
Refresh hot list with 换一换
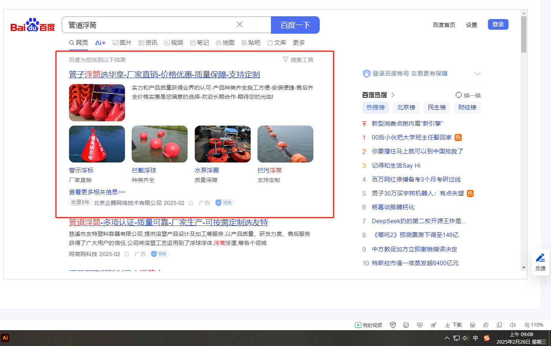(468, 95)
